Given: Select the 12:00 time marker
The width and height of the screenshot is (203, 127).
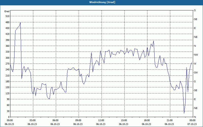Looking at the screenshot, I should click(101, 120).
